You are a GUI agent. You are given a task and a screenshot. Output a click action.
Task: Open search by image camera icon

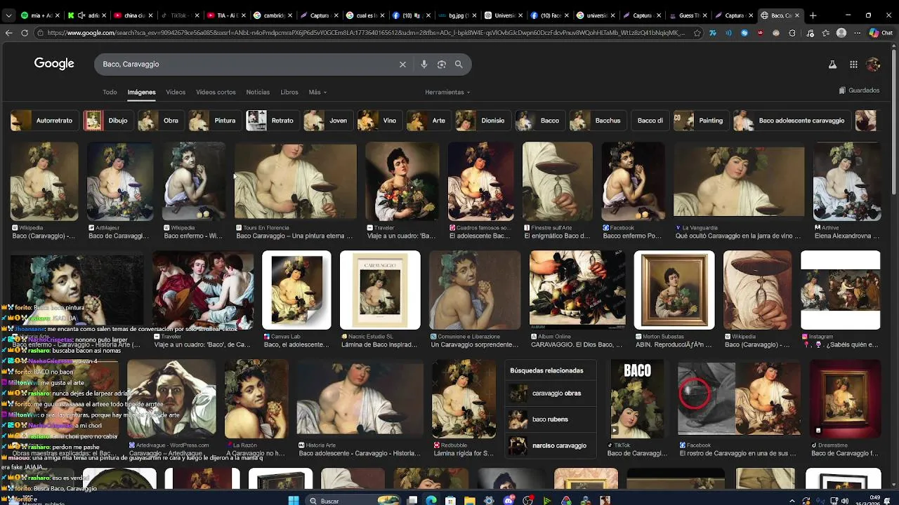(x=441, y=65)
